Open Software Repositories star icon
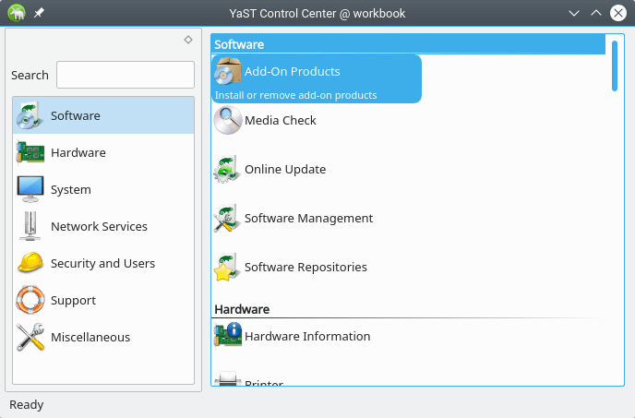Screen dimensions: 635x418 (x=228, y=268)
